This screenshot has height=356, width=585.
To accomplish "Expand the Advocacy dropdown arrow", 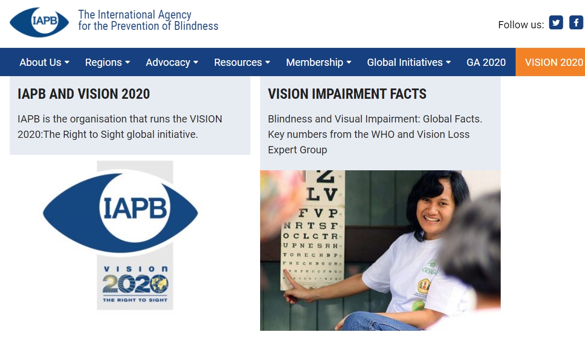I will (196, 62).
